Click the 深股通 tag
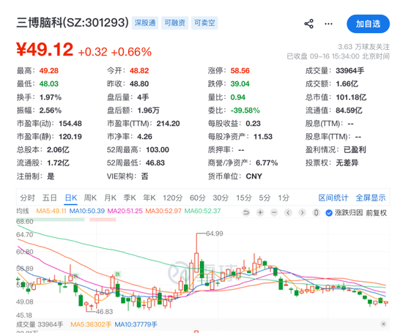The image size is (403, 333). 145,23
